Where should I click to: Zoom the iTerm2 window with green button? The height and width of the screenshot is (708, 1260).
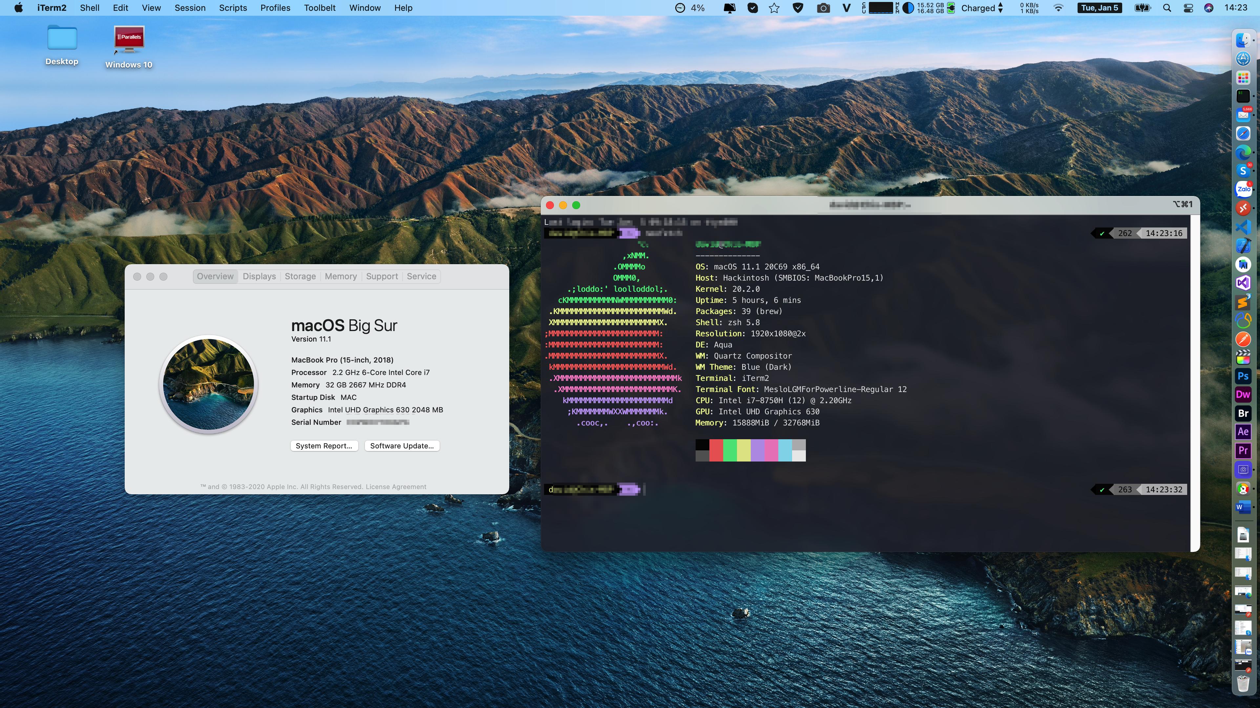(x=576, y=205)
